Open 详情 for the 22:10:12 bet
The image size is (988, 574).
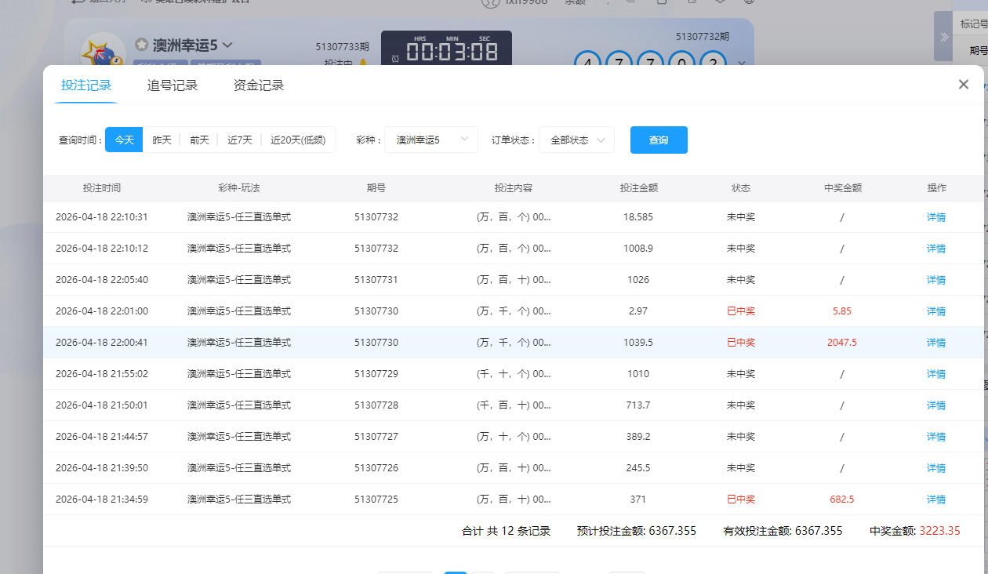936,249
